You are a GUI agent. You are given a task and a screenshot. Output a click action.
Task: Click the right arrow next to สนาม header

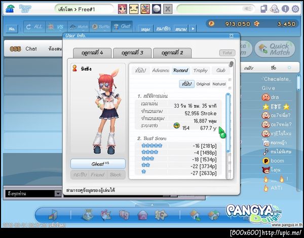click(x=193, y=28)
